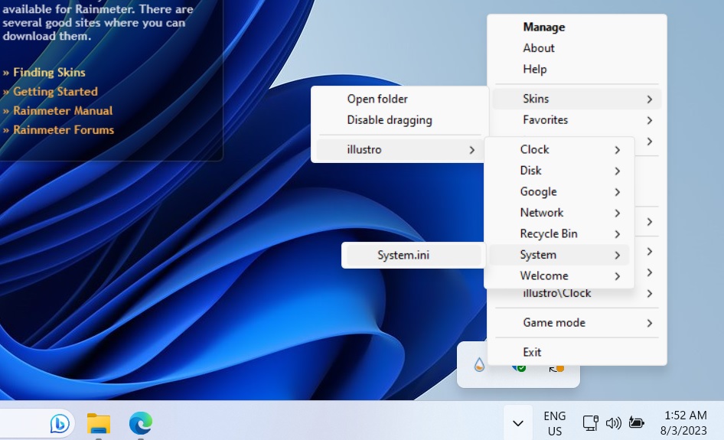Viewport: 724px width, 440px height.
Task: Select Manage in the Rainmeter menu
Action: pyautogui.click(x=577, y=27)
